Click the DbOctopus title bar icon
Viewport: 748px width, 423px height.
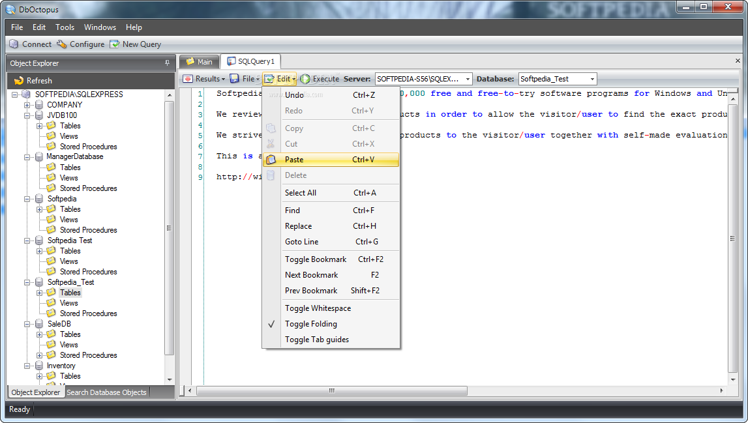(10, 9)
